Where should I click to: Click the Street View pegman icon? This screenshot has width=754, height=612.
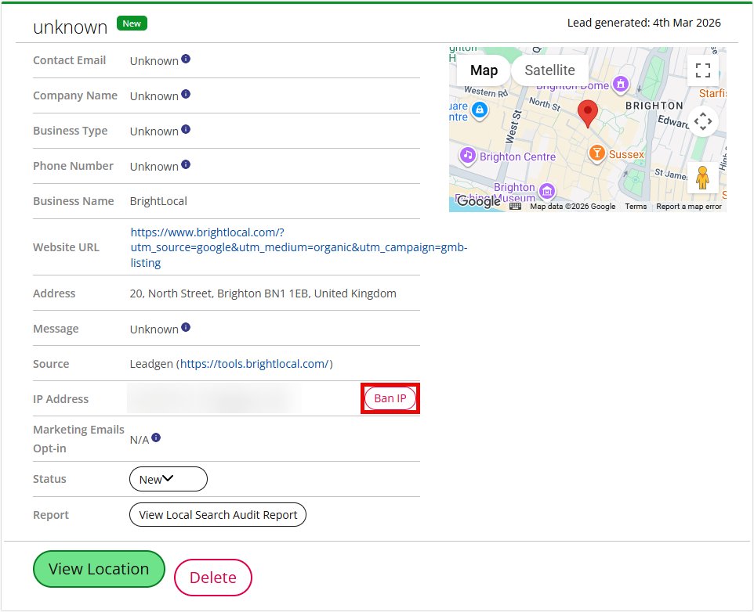point(702,177)
